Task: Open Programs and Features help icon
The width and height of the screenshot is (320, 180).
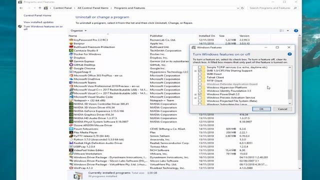Action: [x=296, y=30]
